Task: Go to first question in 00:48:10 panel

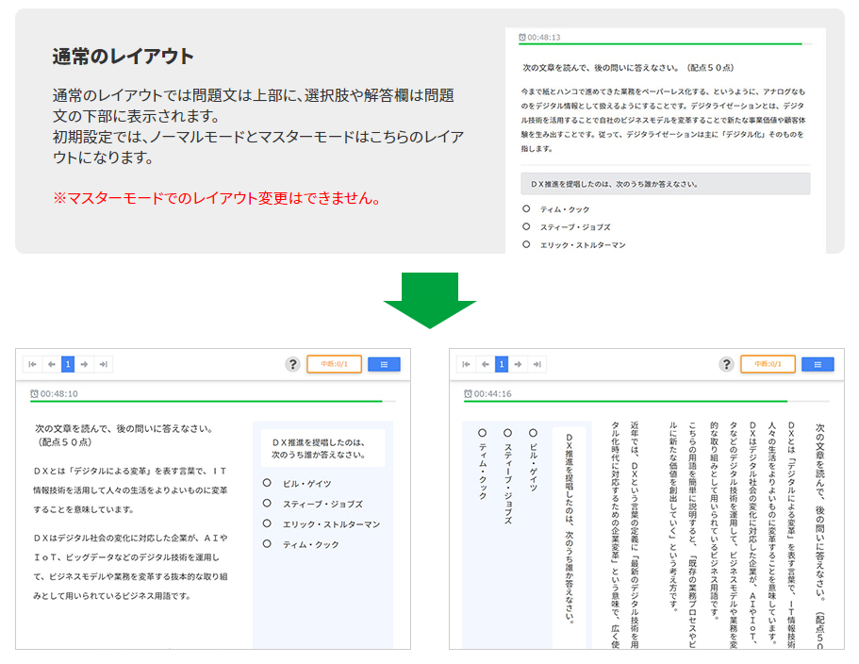Action: tap(32, 364)
